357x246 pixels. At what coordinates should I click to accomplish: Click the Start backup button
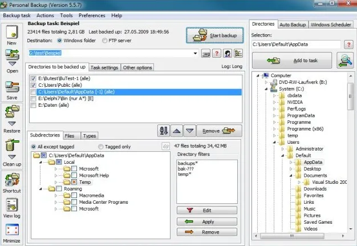[x=214, y=35]
